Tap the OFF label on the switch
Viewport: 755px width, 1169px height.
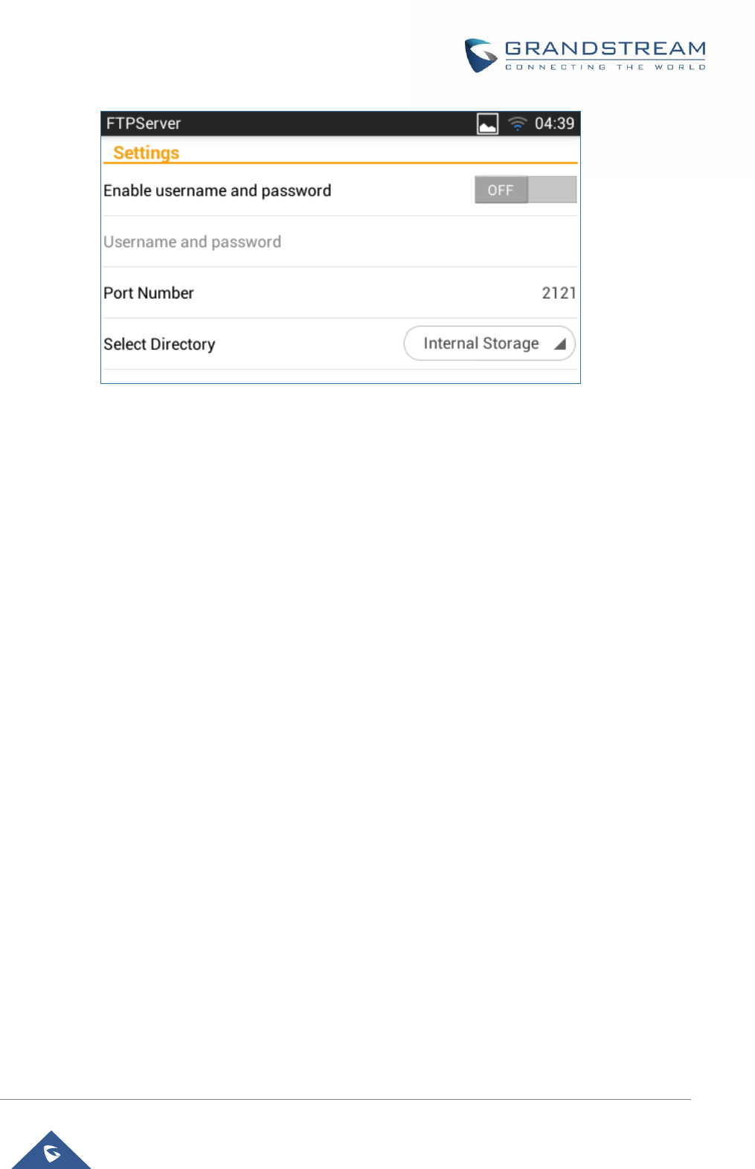[x=501, y=190]
